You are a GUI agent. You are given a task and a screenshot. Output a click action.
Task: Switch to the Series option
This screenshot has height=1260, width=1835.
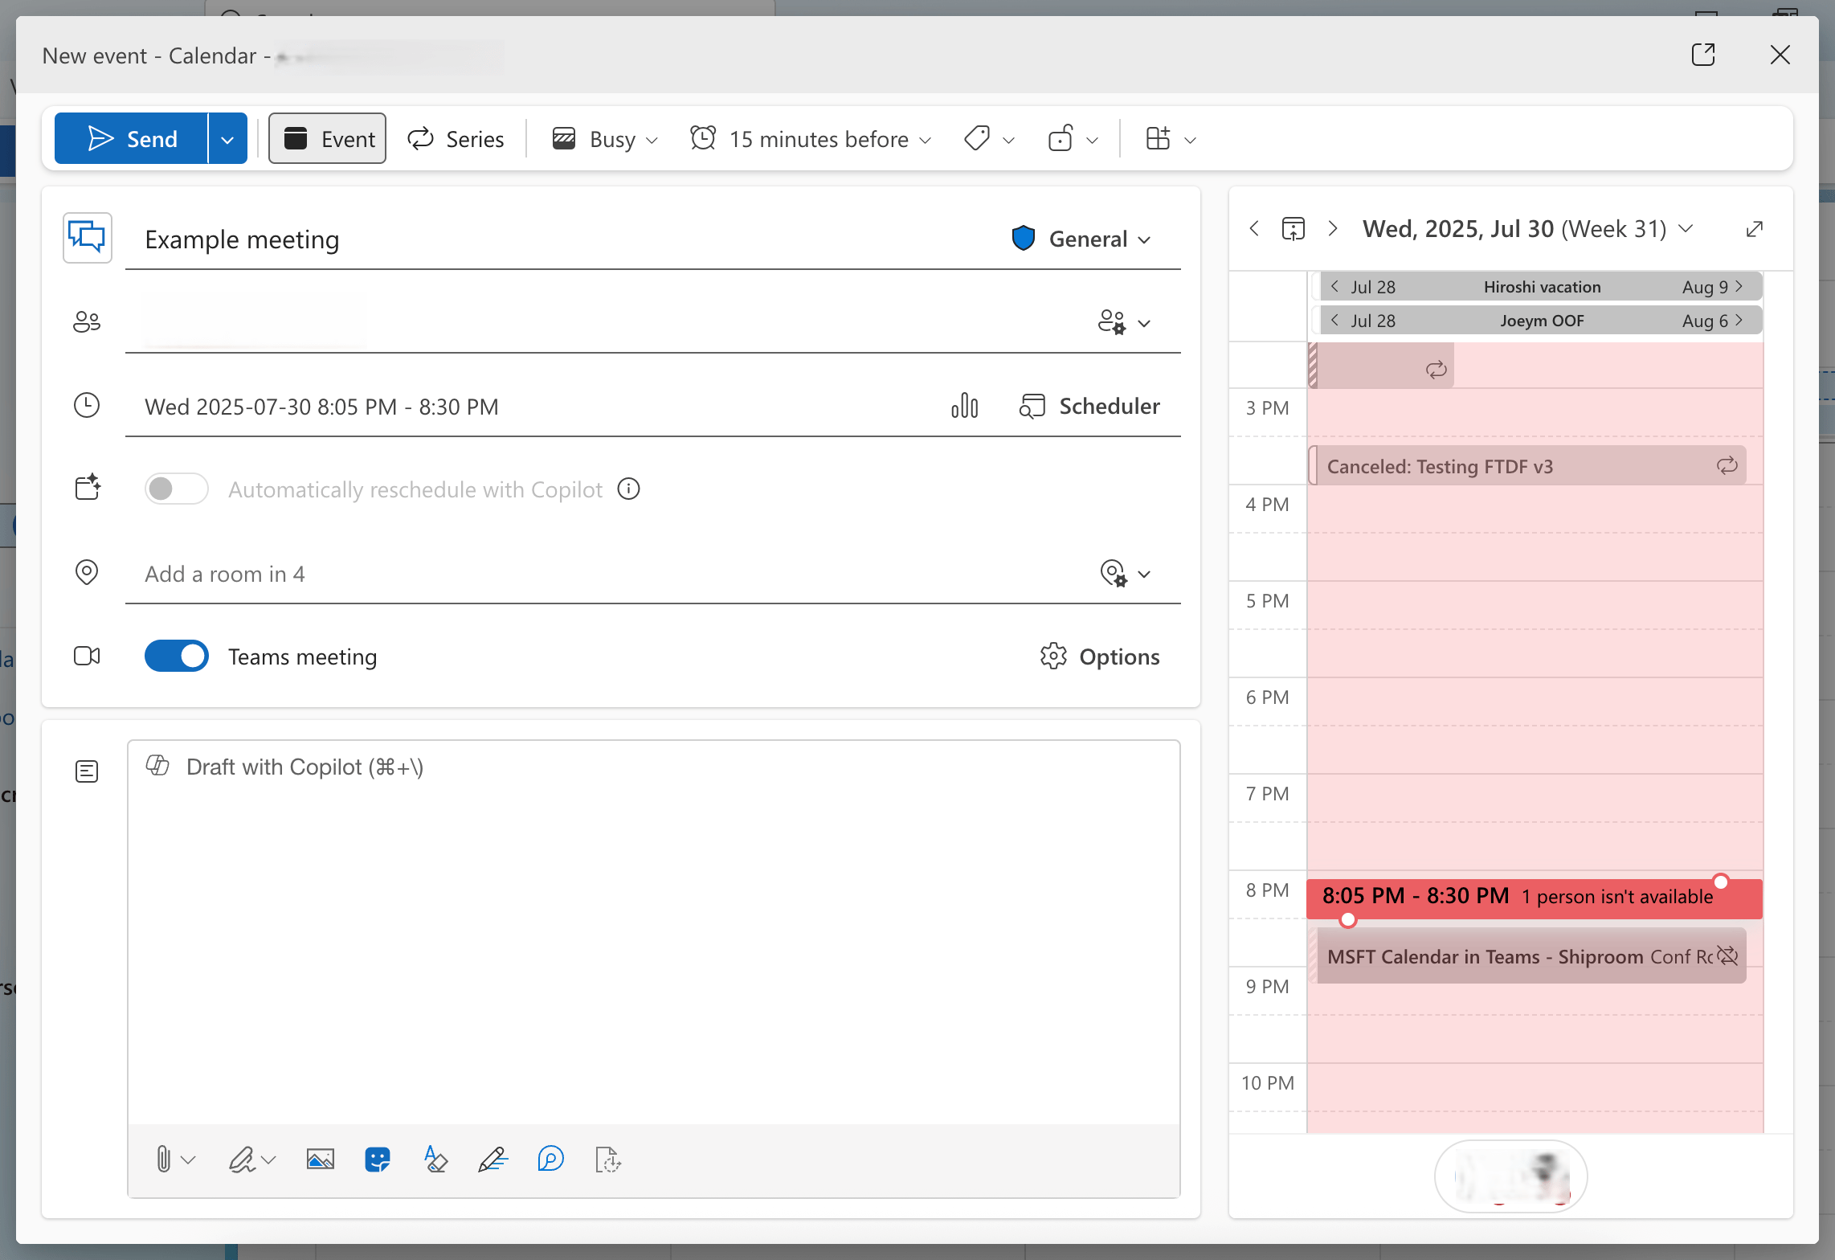tap(456, 139)
